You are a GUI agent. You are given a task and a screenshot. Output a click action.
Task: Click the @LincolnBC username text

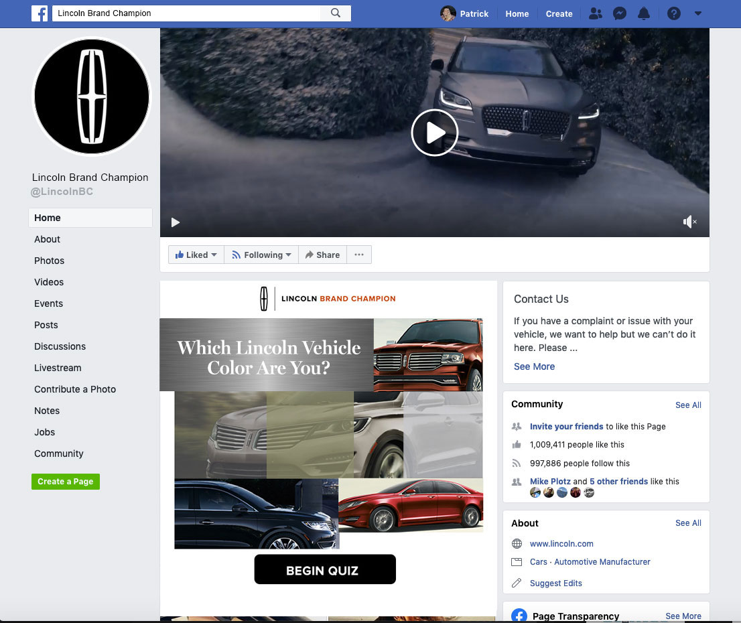[x=62, y=192]
